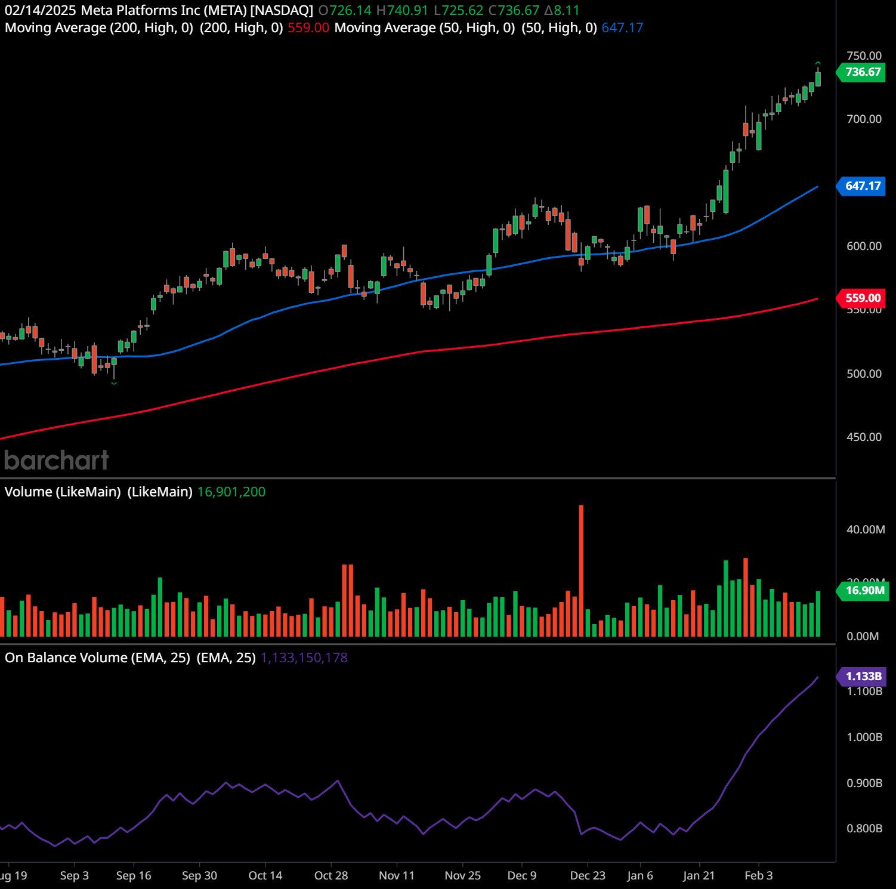
Task: Click the green 736.67 price tag on the axis
Action: click(862, 72)
